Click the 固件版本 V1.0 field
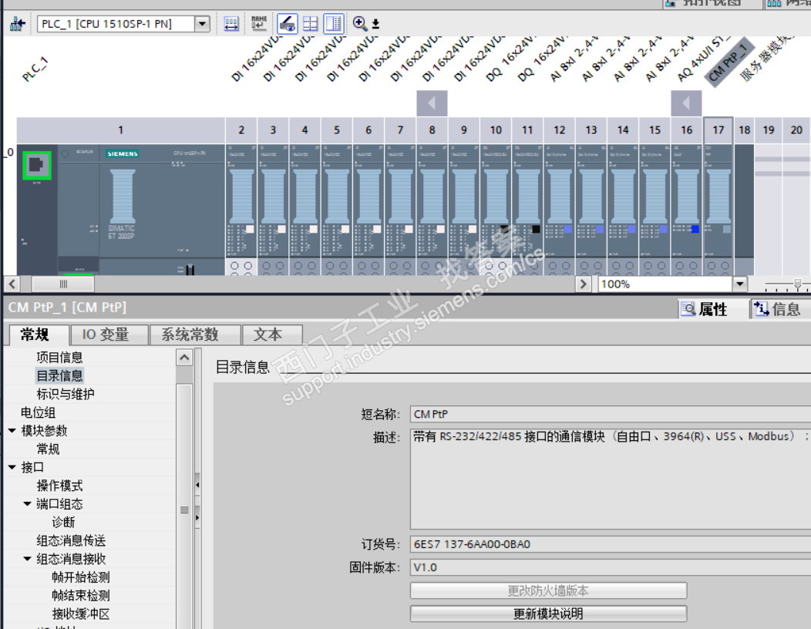811x629 pixels. coord(611,567)
